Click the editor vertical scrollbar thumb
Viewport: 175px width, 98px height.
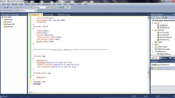point(148,73)
